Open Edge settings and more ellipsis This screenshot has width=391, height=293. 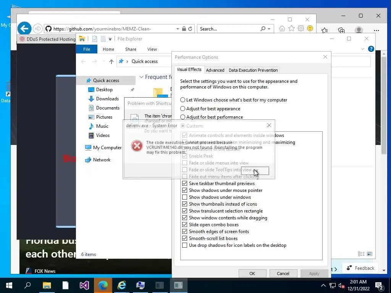(x=376, y=31)
